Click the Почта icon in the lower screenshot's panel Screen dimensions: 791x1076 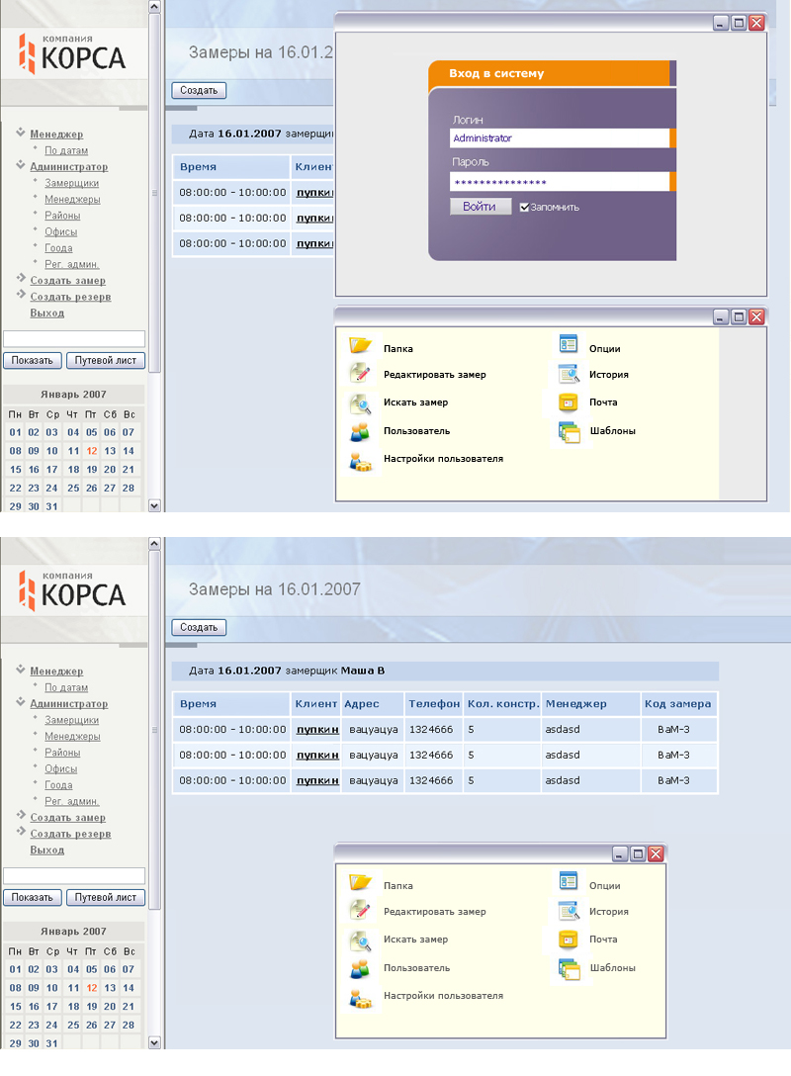[x=569, y=940]
